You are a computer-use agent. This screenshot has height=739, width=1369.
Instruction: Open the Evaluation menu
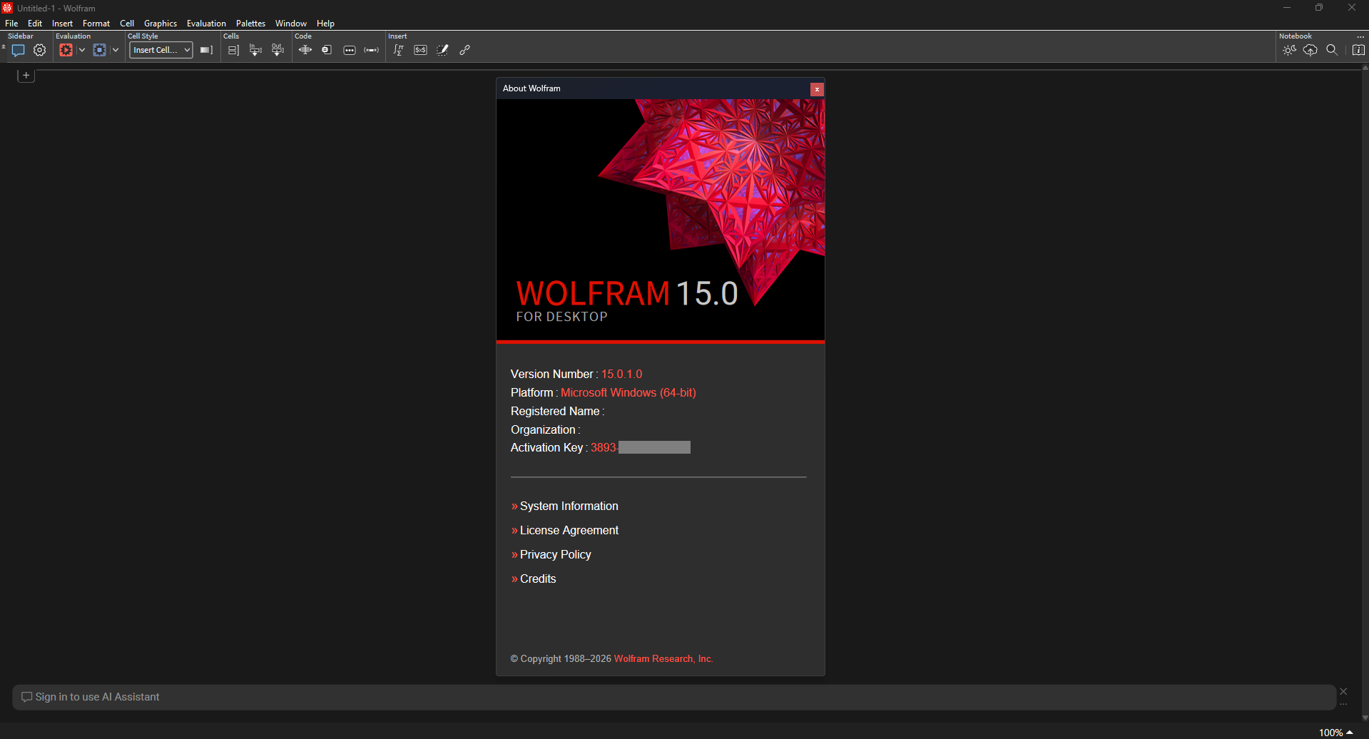pos(206,24)
